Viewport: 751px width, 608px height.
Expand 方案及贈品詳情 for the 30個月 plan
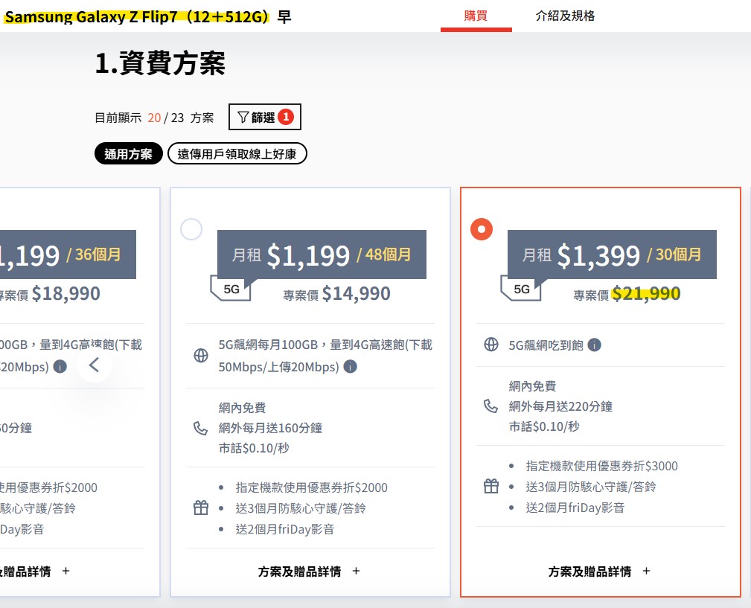click(x=599, y=571)
